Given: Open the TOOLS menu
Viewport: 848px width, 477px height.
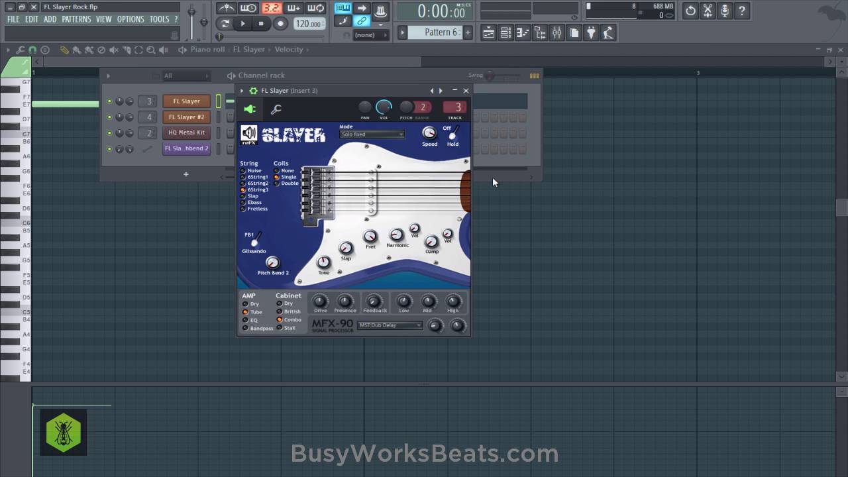Looking at the screenshot, I should click(x=159, y=19).
